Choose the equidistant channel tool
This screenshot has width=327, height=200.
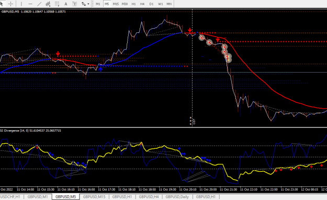[x=48, y=4]
